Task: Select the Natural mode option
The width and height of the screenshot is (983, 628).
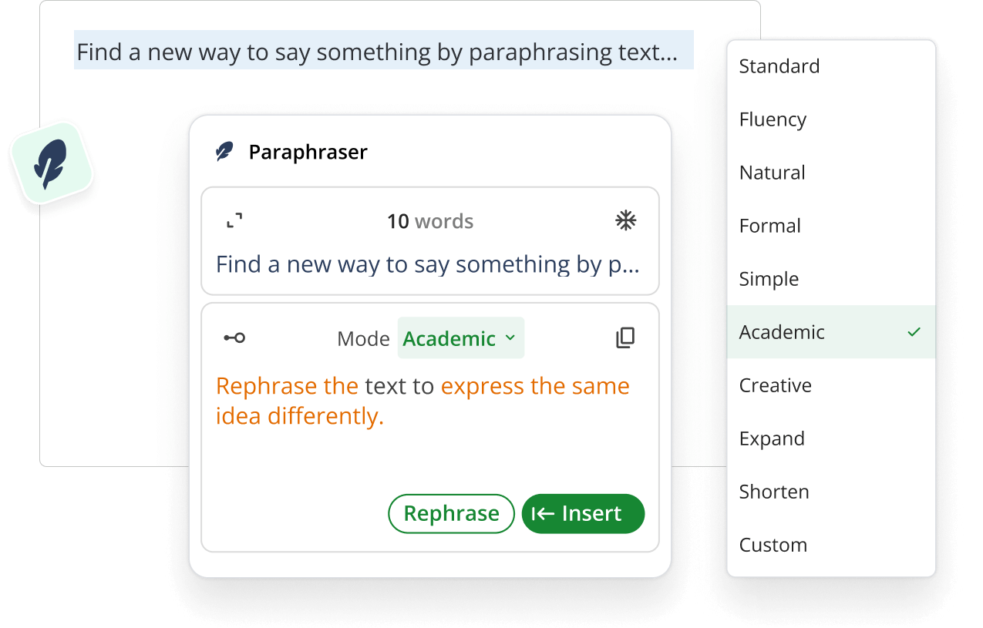Action: tap(772, 173)
